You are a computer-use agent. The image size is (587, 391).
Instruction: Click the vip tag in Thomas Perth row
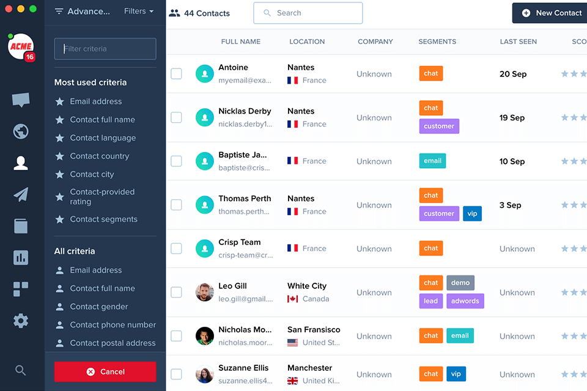click(x=472, y=214)
